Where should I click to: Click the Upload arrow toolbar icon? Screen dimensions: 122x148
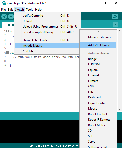tap(11, 17)
